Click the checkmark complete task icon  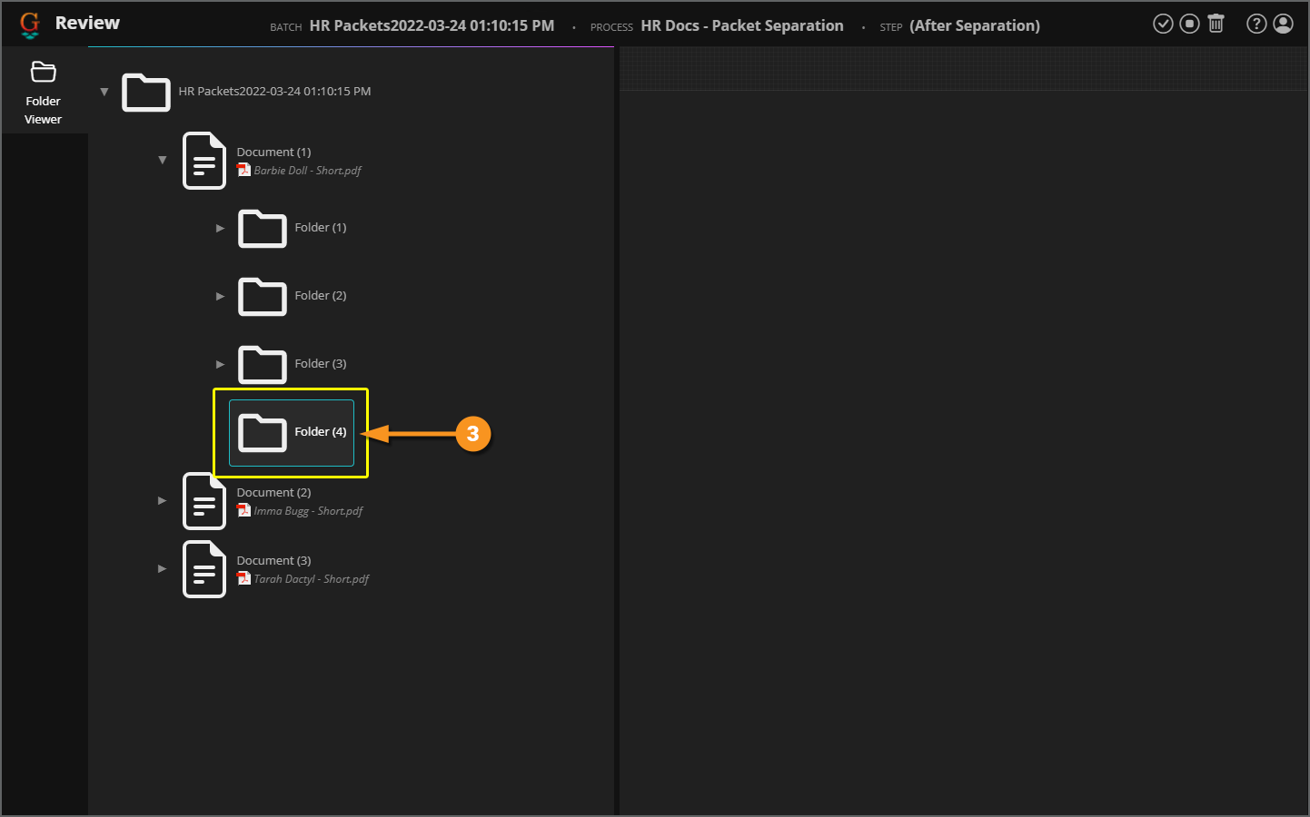[1163, 24]
